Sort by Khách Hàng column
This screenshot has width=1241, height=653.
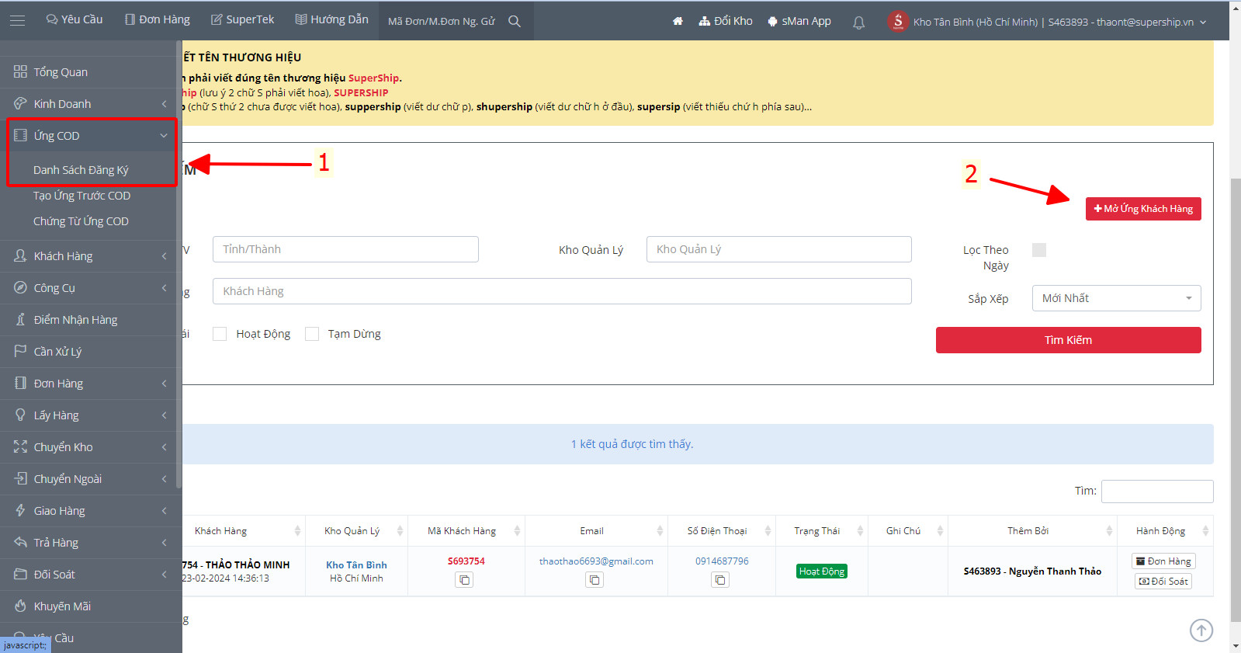(244, 531)
